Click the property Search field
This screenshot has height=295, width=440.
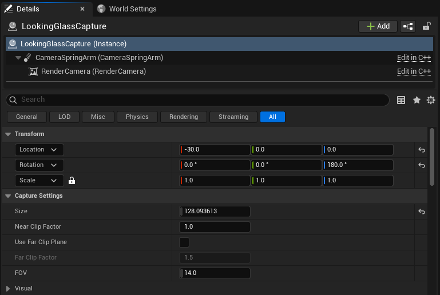(x=197, y=99)
